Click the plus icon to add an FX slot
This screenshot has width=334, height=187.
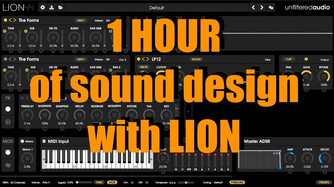point(188,112)
